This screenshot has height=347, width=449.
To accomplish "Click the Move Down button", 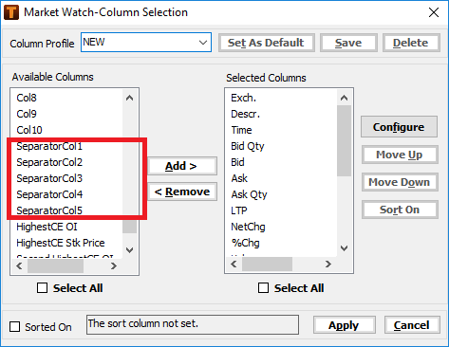I will pos(400,182).
